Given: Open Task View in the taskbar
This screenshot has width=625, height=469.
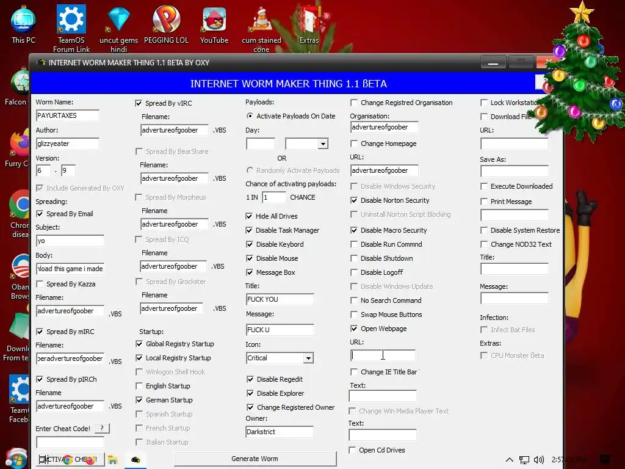Looking at the screenshot, I should click(43, 459).
